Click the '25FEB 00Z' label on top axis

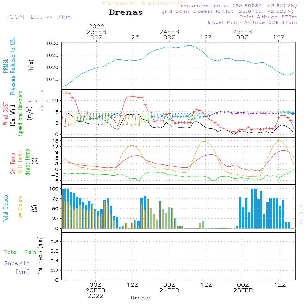(x=242, y=34)
